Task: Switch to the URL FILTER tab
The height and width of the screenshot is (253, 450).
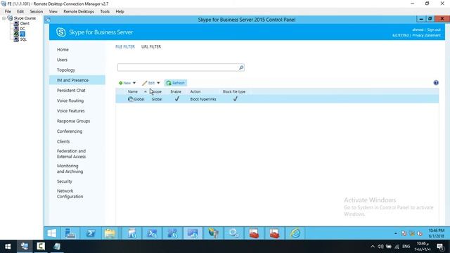Action: pos(151,47)
